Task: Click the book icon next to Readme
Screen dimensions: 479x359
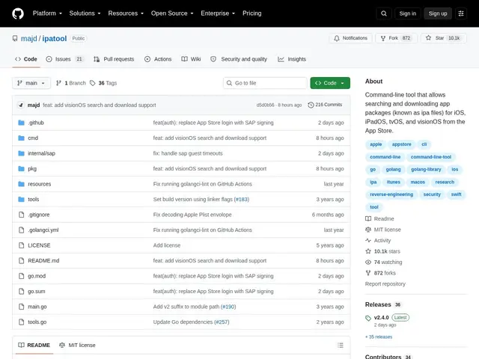Action: click(x=368, y=219)
